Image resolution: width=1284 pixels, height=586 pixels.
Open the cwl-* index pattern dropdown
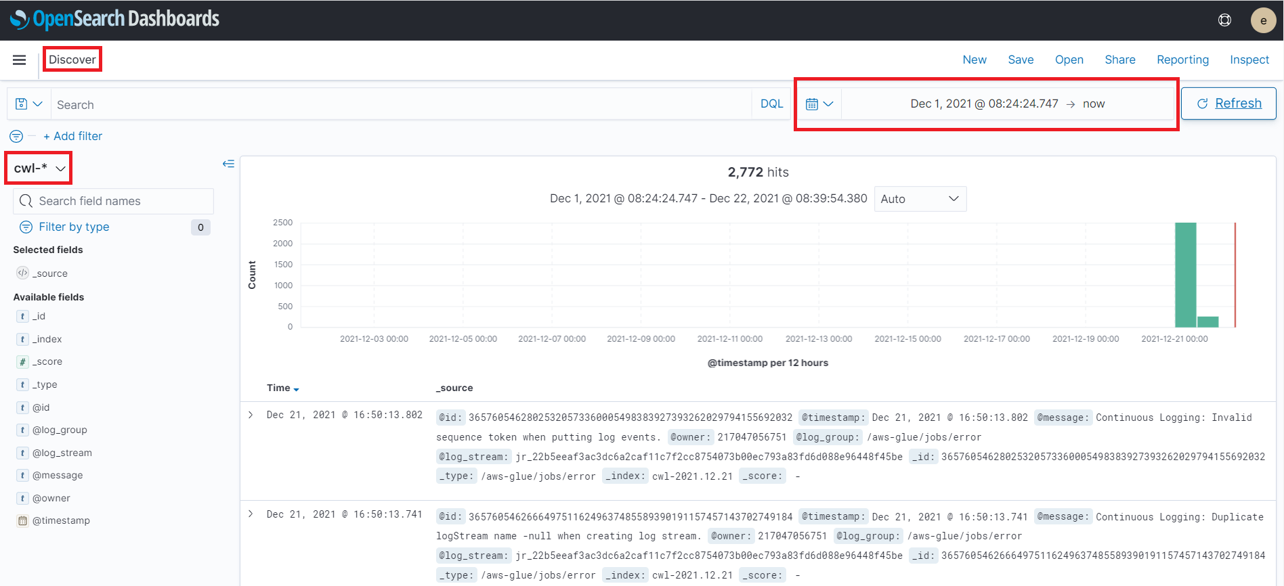click(39, 168)
